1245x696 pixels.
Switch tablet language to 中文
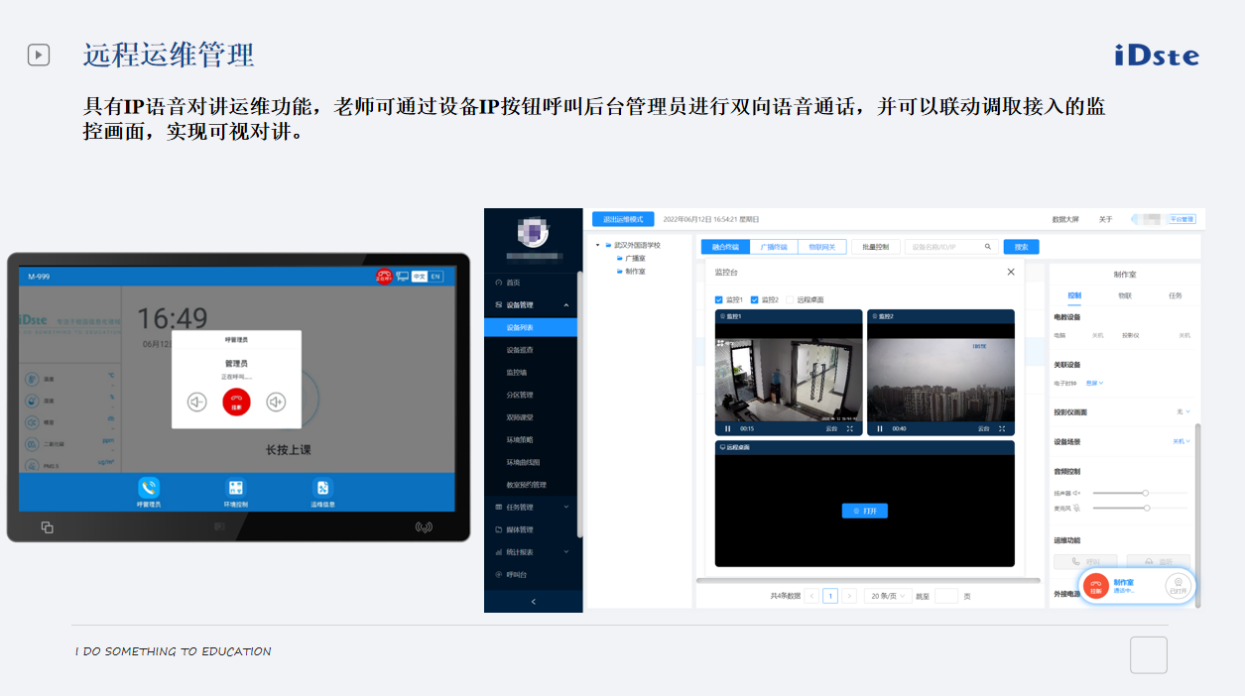419,277
